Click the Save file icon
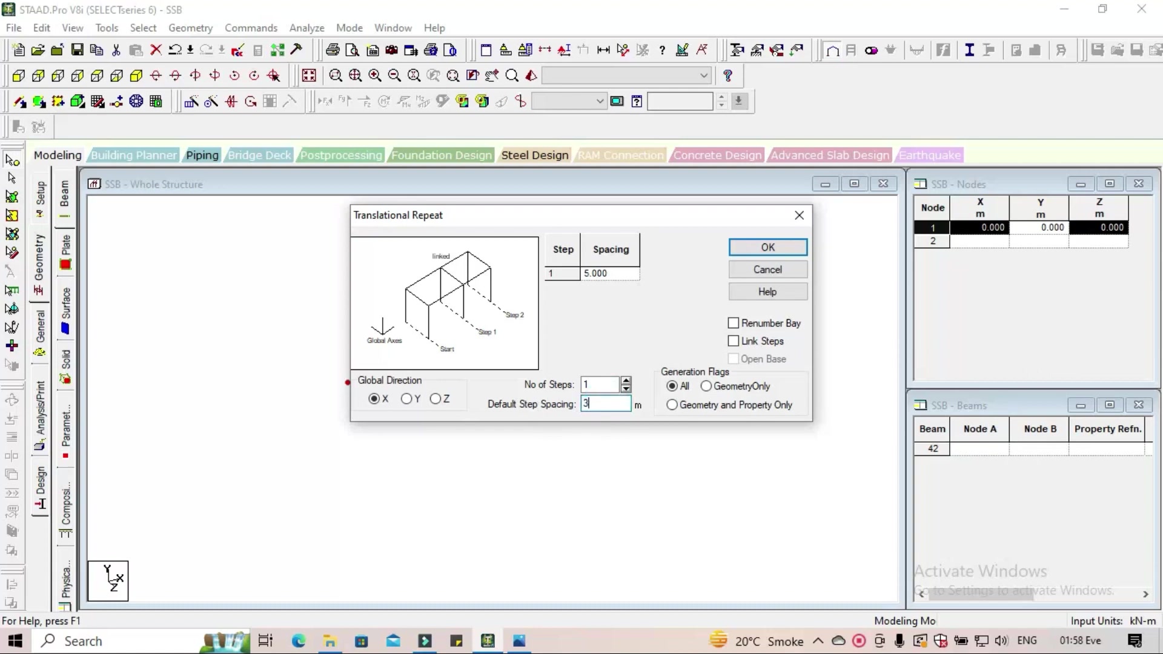Image resolution: width=1163 pixels, height=654 pixels. (77, 50)
